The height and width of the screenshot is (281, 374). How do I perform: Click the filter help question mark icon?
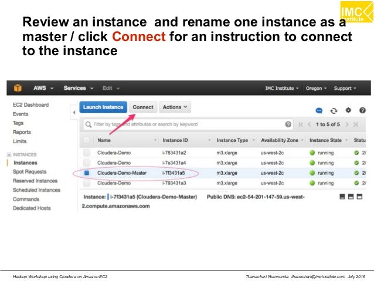tap(288, 124)
